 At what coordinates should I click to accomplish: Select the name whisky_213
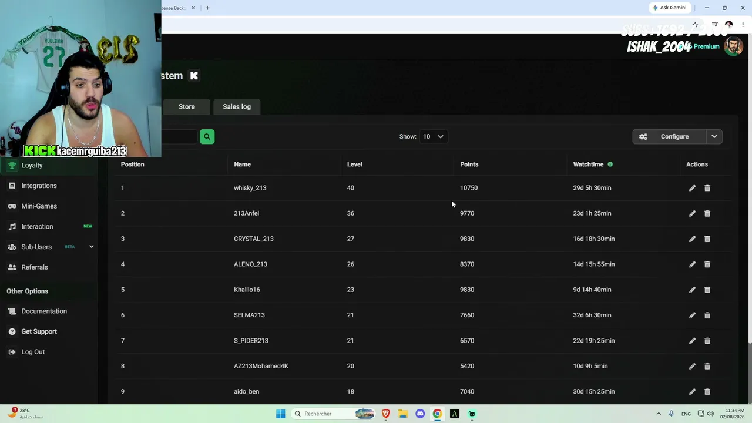click(250, 188)
